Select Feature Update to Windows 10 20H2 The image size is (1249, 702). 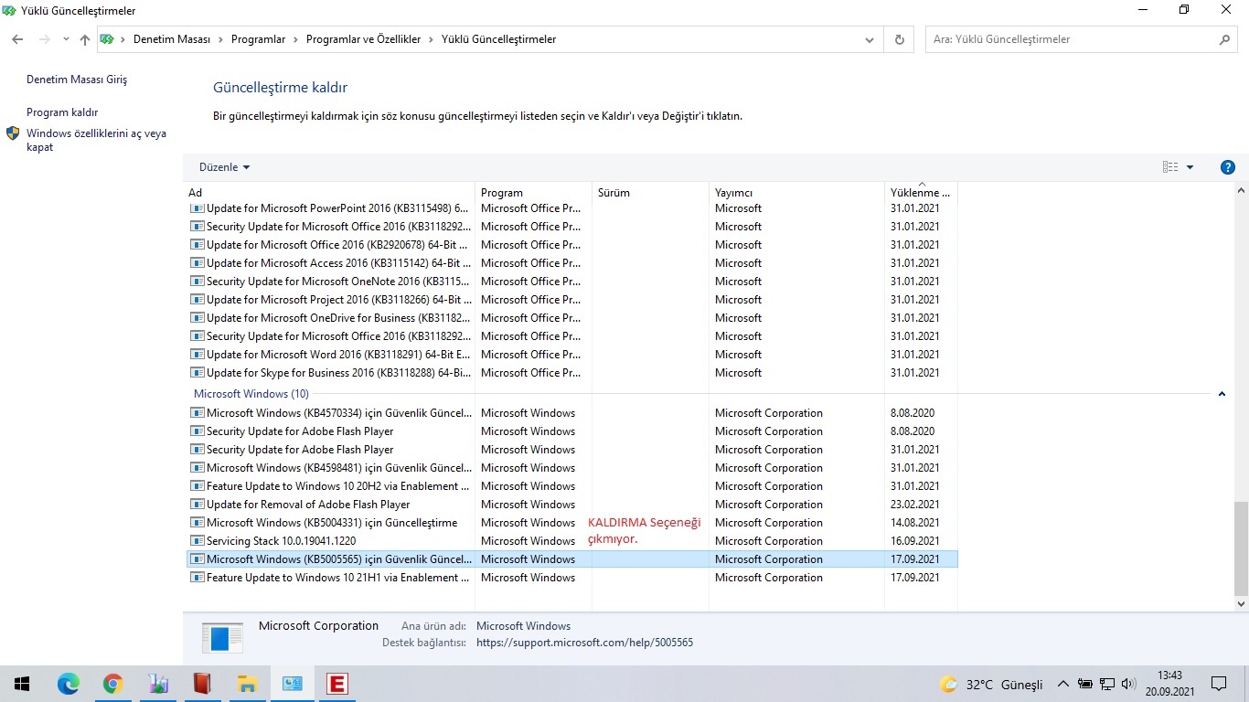coord(572,486)
